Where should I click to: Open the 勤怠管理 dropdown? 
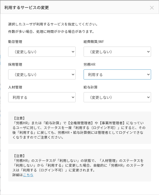click(42, 52)
